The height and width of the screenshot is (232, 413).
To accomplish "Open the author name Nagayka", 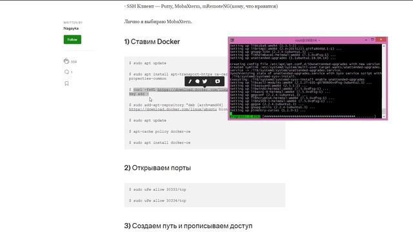I will (71, 28).
